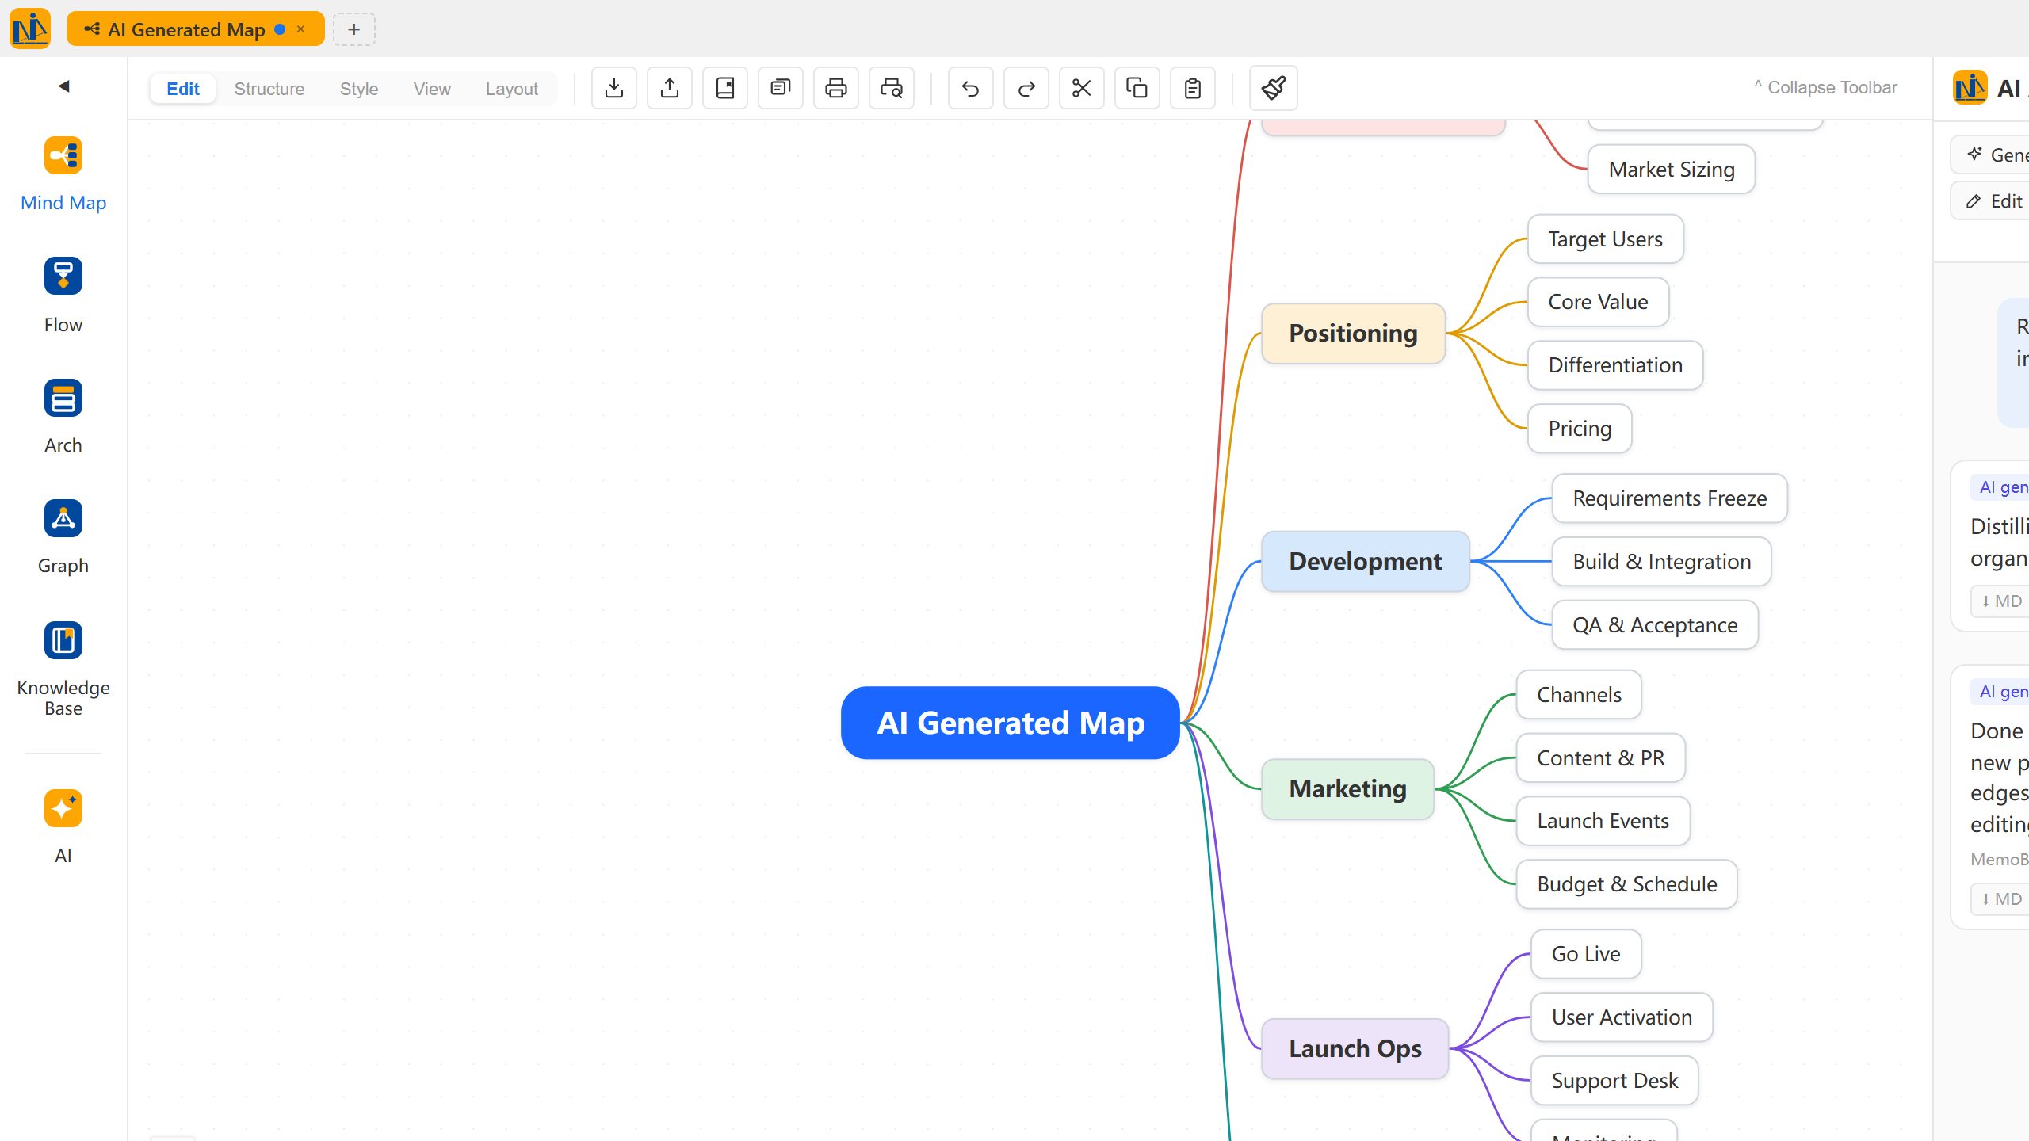Viewport: 2029px width, 1141px height.
Task: Copy the selected node
Action: click(x=1137, y=88)
